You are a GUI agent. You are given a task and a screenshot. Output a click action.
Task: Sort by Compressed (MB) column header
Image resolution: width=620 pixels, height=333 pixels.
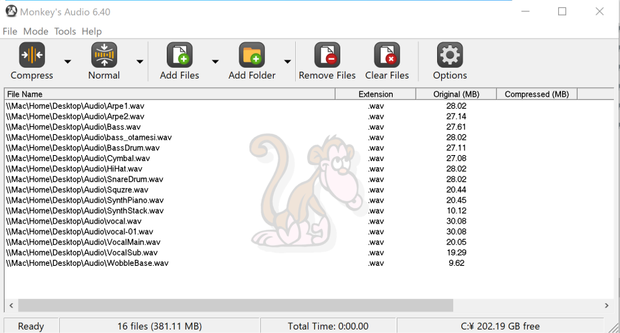[537, 94]
